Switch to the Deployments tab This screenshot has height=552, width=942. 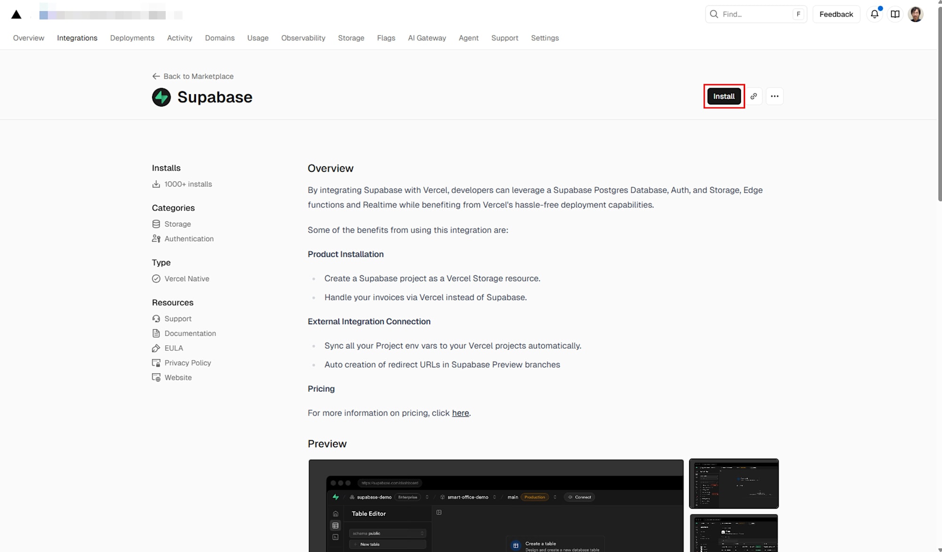[x=132, y=38]
